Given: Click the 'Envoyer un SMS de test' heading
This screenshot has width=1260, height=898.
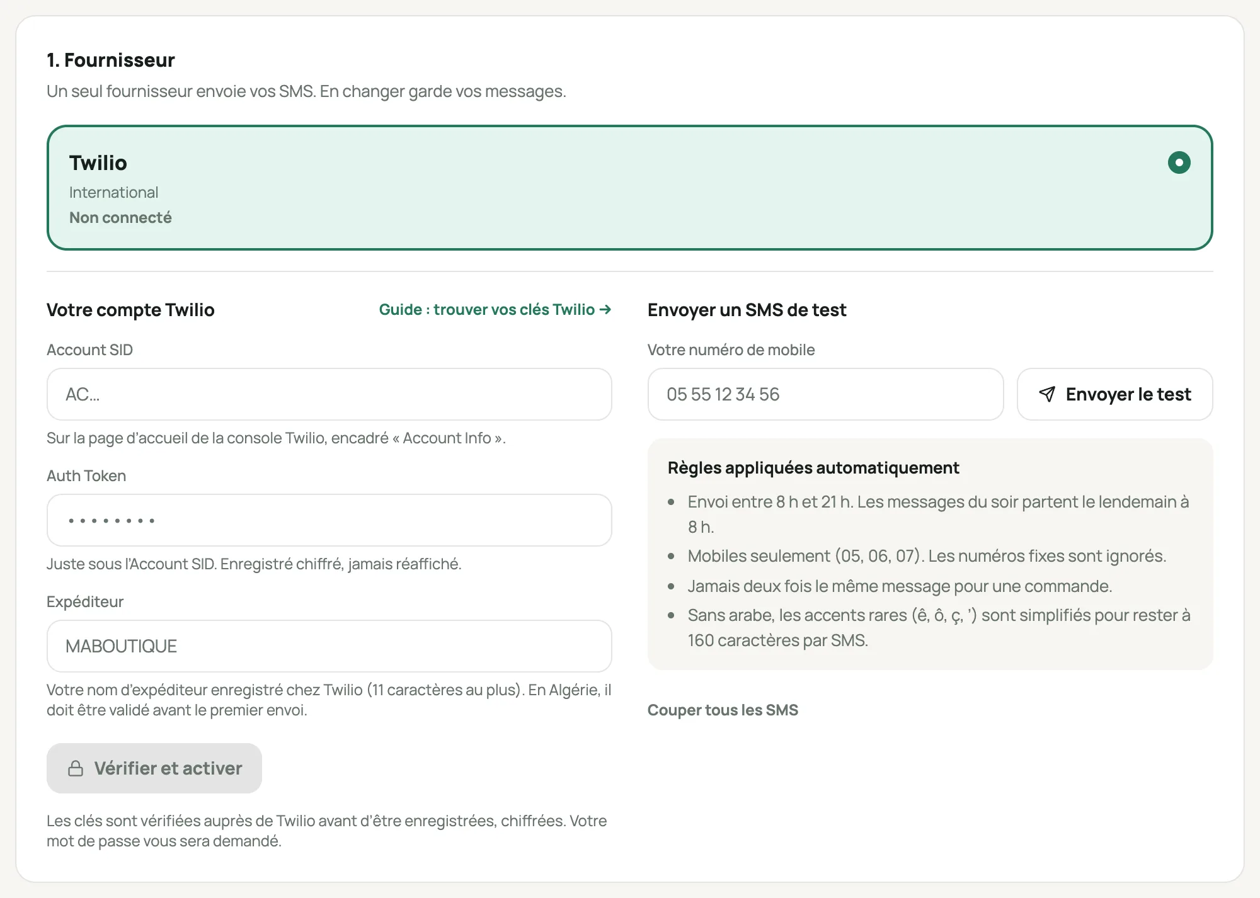Looking at the screenshot, I should pos(747,310).
